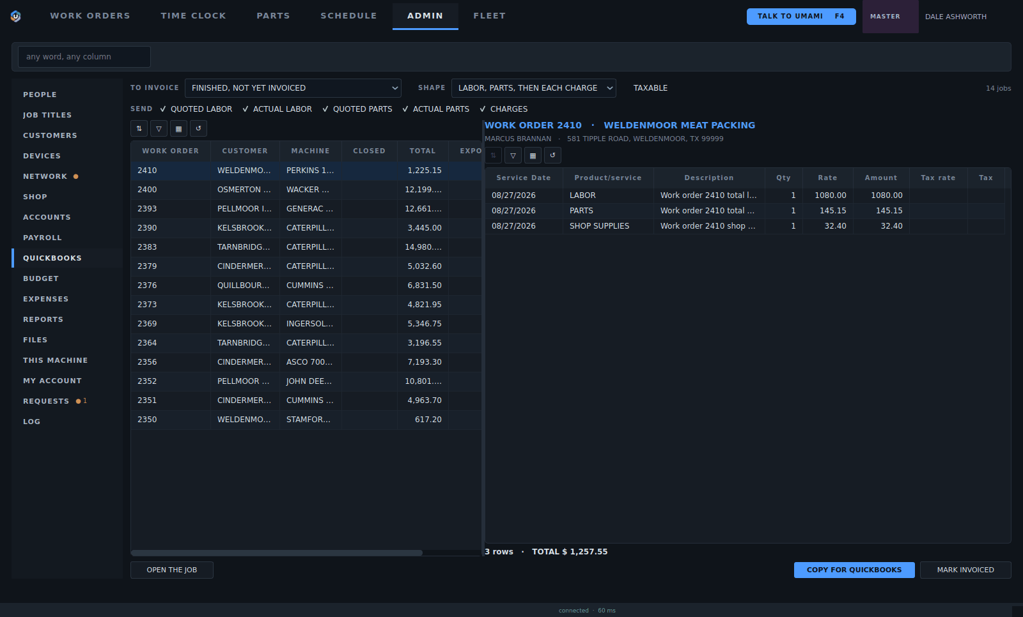The height and width of the screenshot is (617, 1023).
Task: Click the sort icon above the invoice lines table
Action: tap(493, 155)
